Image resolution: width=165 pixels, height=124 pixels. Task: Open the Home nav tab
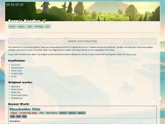coord(13,27)
